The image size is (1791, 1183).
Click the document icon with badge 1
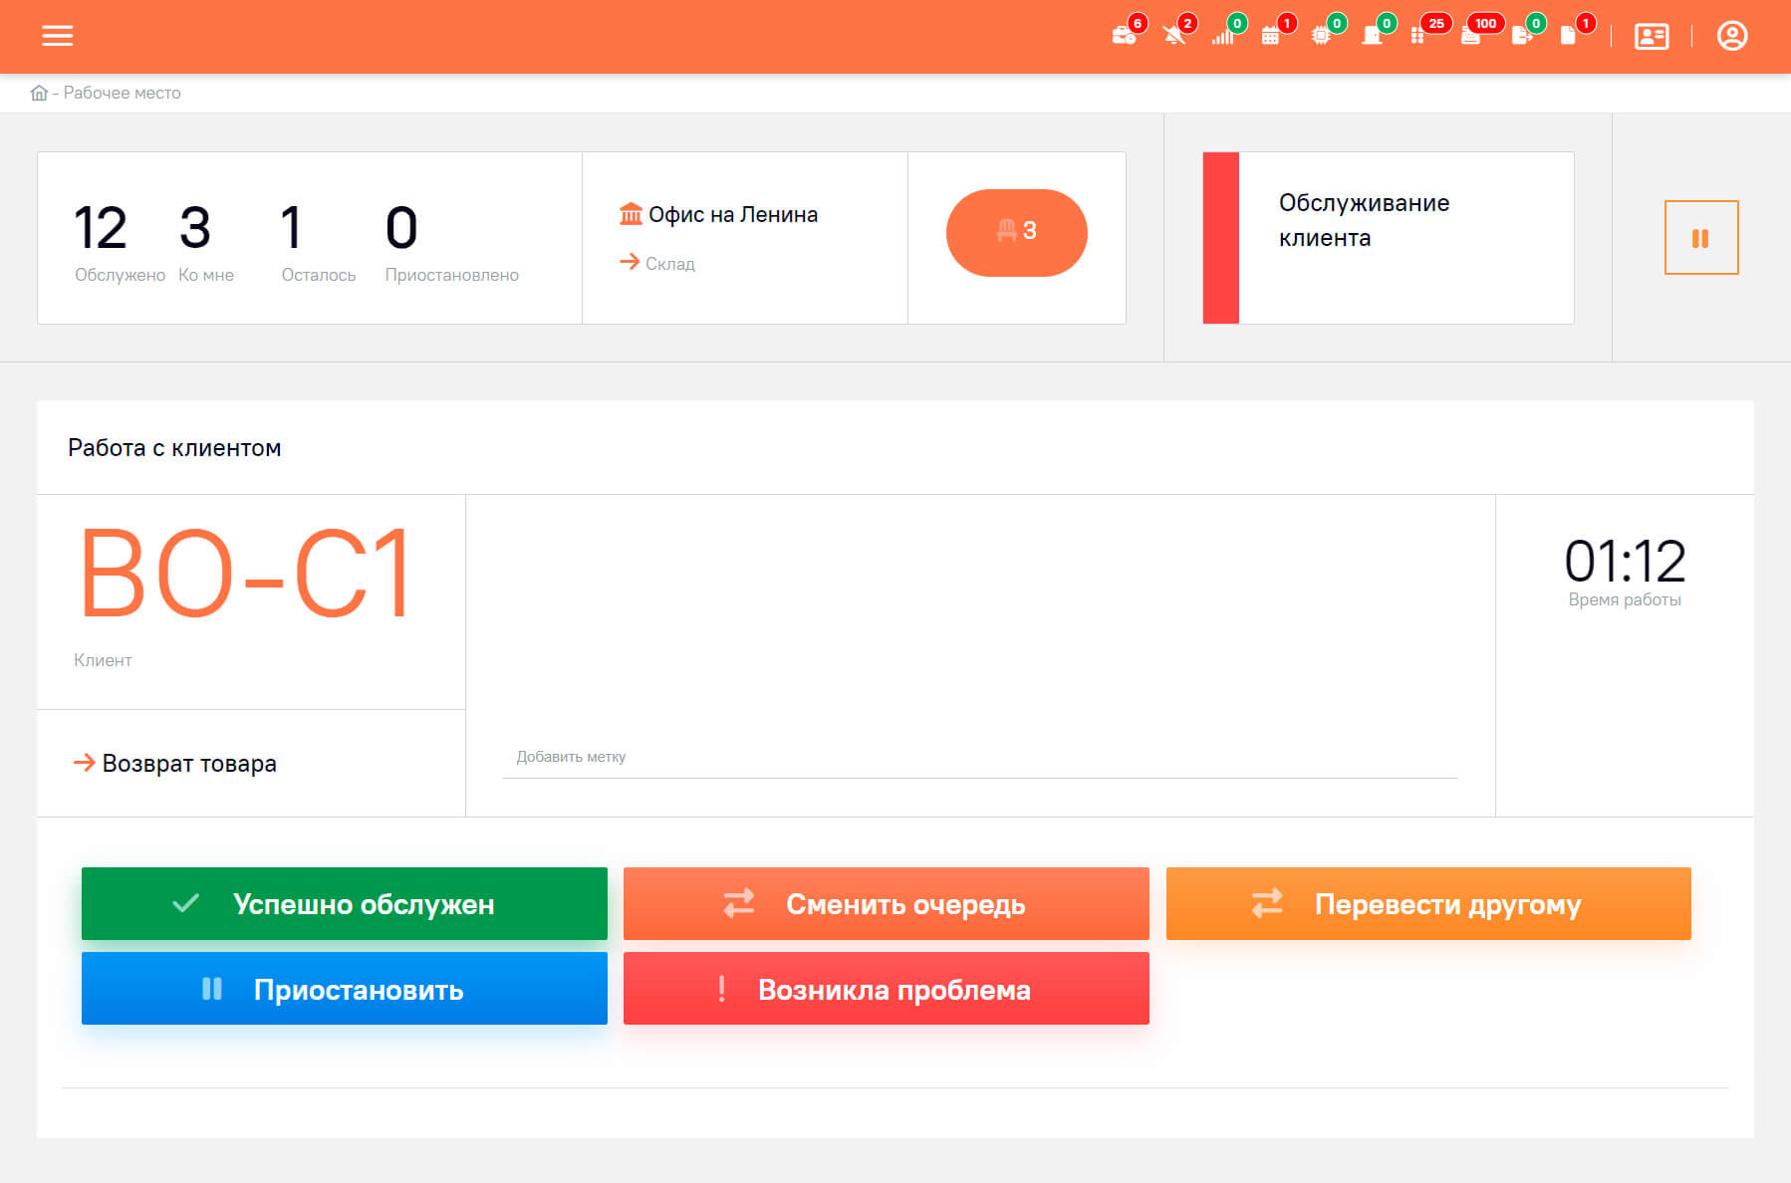click(x=1568, y=36)
